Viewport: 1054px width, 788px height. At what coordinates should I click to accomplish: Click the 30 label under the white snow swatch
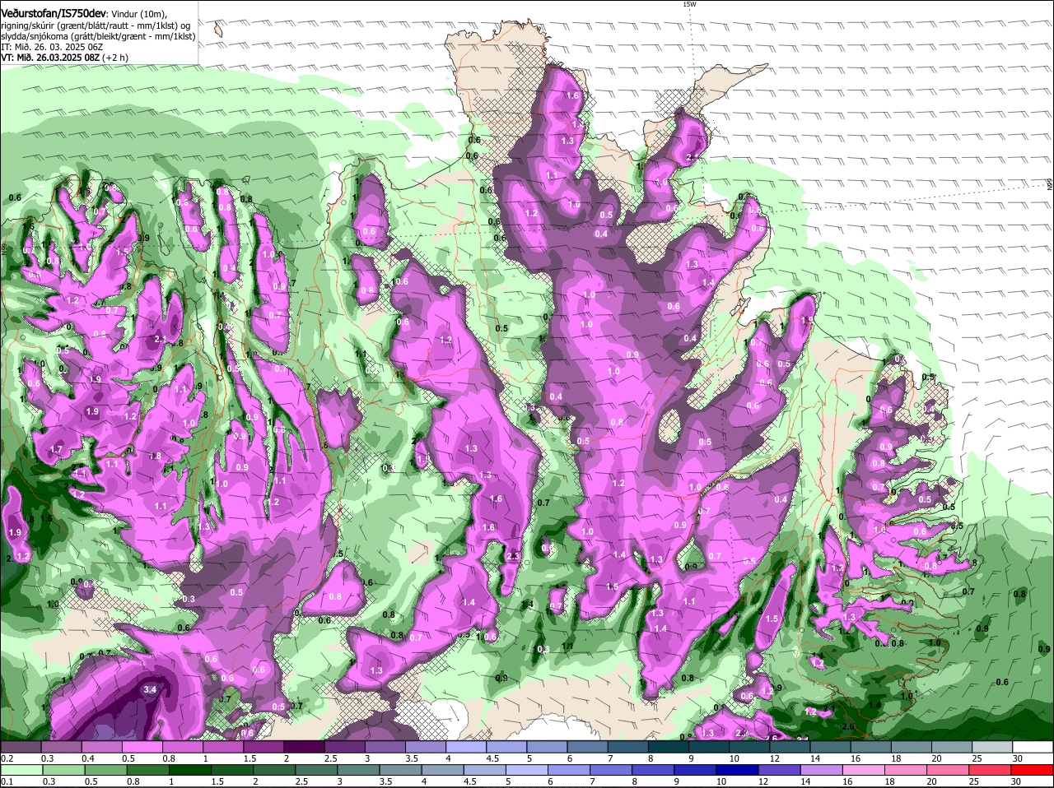coord(1017,758)
